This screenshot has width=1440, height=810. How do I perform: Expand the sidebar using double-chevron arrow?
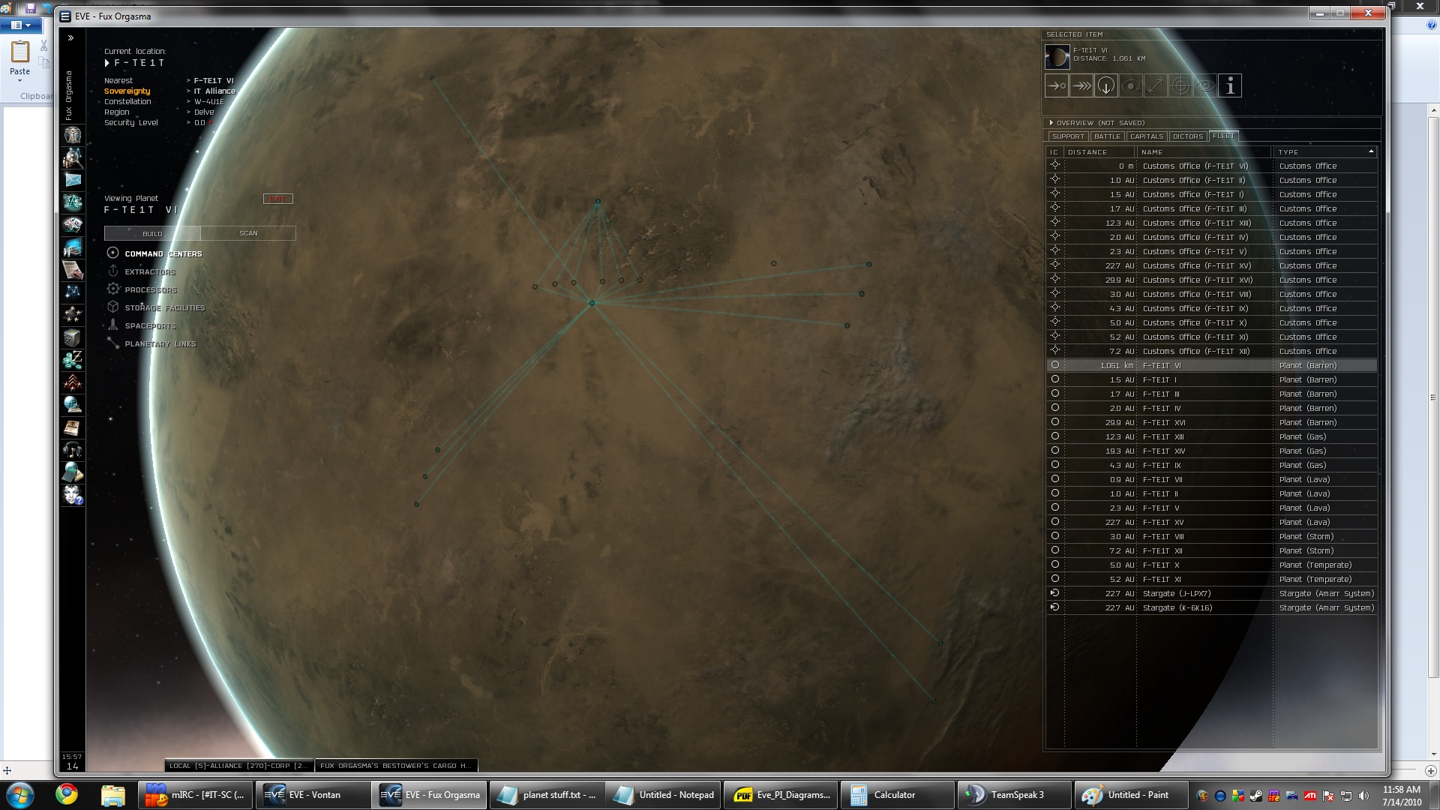[70, 37]
